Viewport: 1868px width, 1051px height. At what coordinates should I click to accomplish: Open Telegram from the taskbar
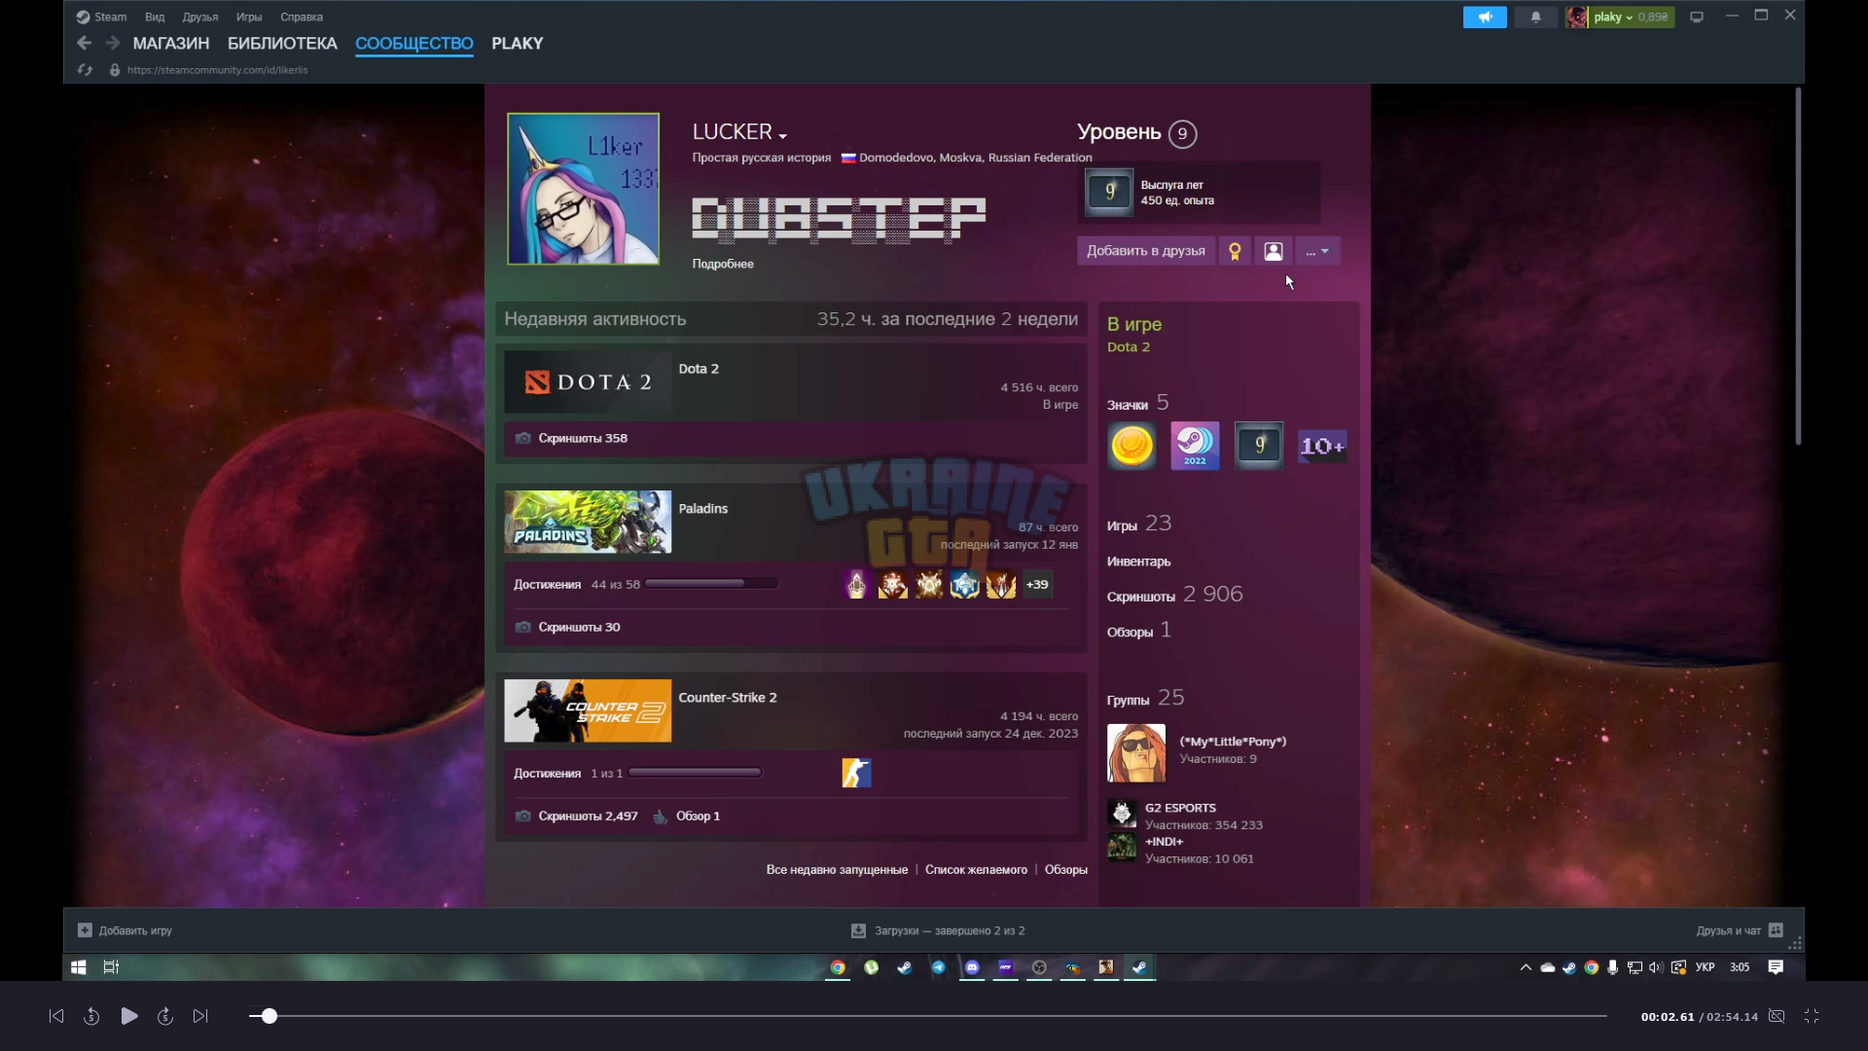[x=938, y=967]
